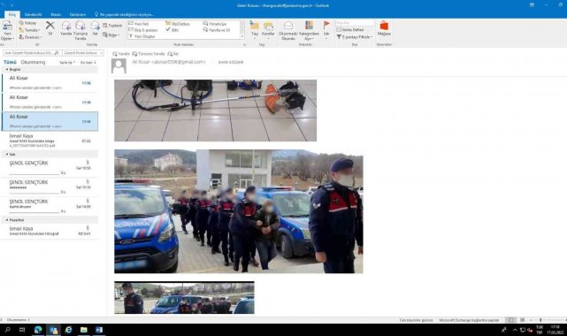Open File Explorer from the taskbar
Screen dimensions: 567x336
(83, 330)
